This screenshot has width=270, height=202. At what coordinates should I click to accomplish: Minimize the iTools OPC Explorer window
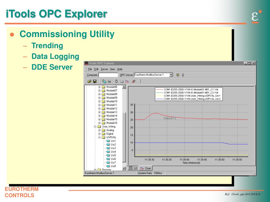[245, 63]
